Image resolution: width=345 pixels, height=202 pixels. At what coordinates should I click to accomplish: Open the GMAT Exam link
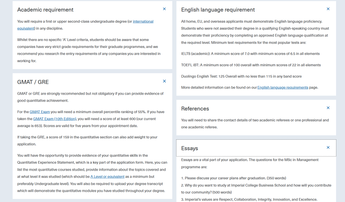pyautogui.click(x=40, y=112)
